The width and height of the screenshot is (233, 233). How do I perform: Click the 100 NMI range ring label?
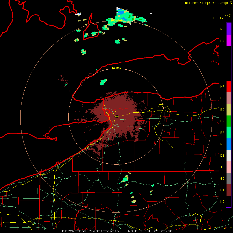[116, 20]
